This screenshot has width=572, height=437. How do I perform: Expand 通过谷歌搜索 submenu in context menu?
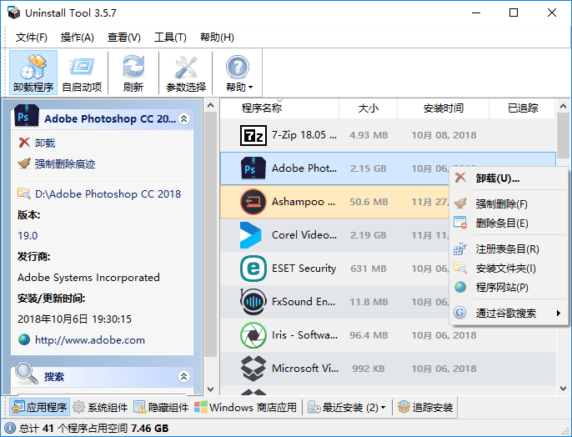pos(509,313)
